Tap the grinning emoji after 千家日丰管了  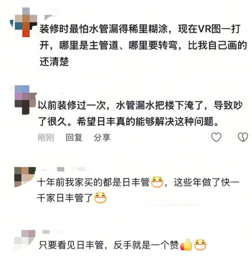[x=100, y=197]
